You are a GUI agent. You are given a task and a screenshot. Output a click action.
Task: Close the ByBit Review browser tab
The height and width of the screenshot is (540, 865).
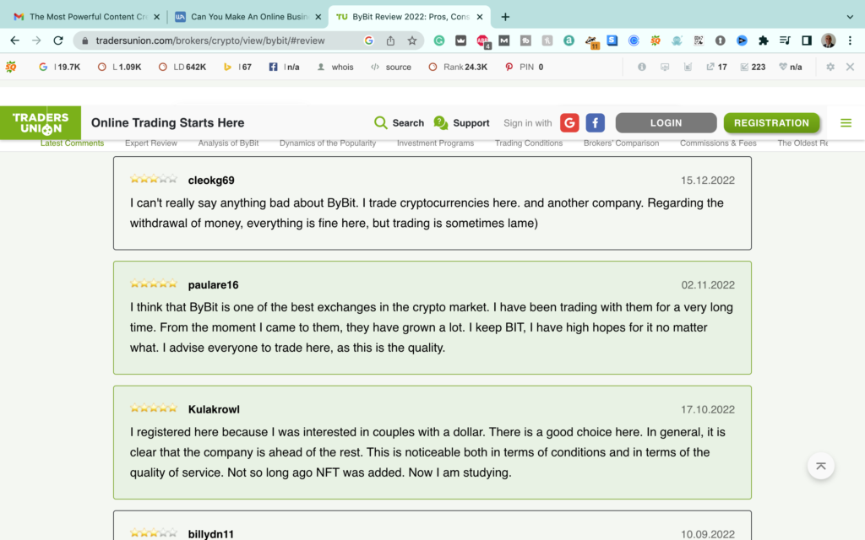[x=480, y=17]
